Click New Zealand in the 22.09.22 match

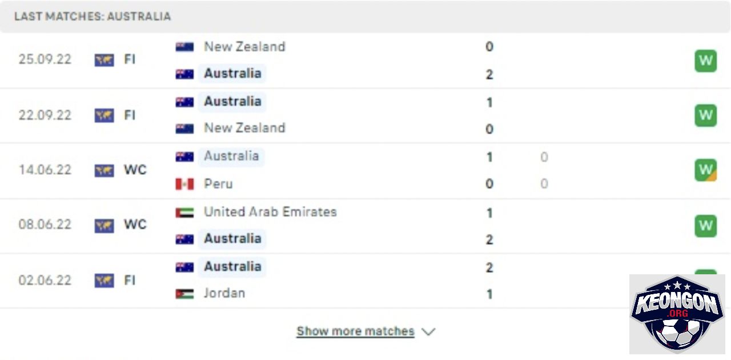click(244, 128)
